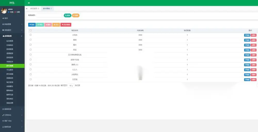Image resolution: width=258 pixels, height=132 pixels.
Task: Click the icon beside 游戏玩家 in sidebar
Action: coord(3,127)
